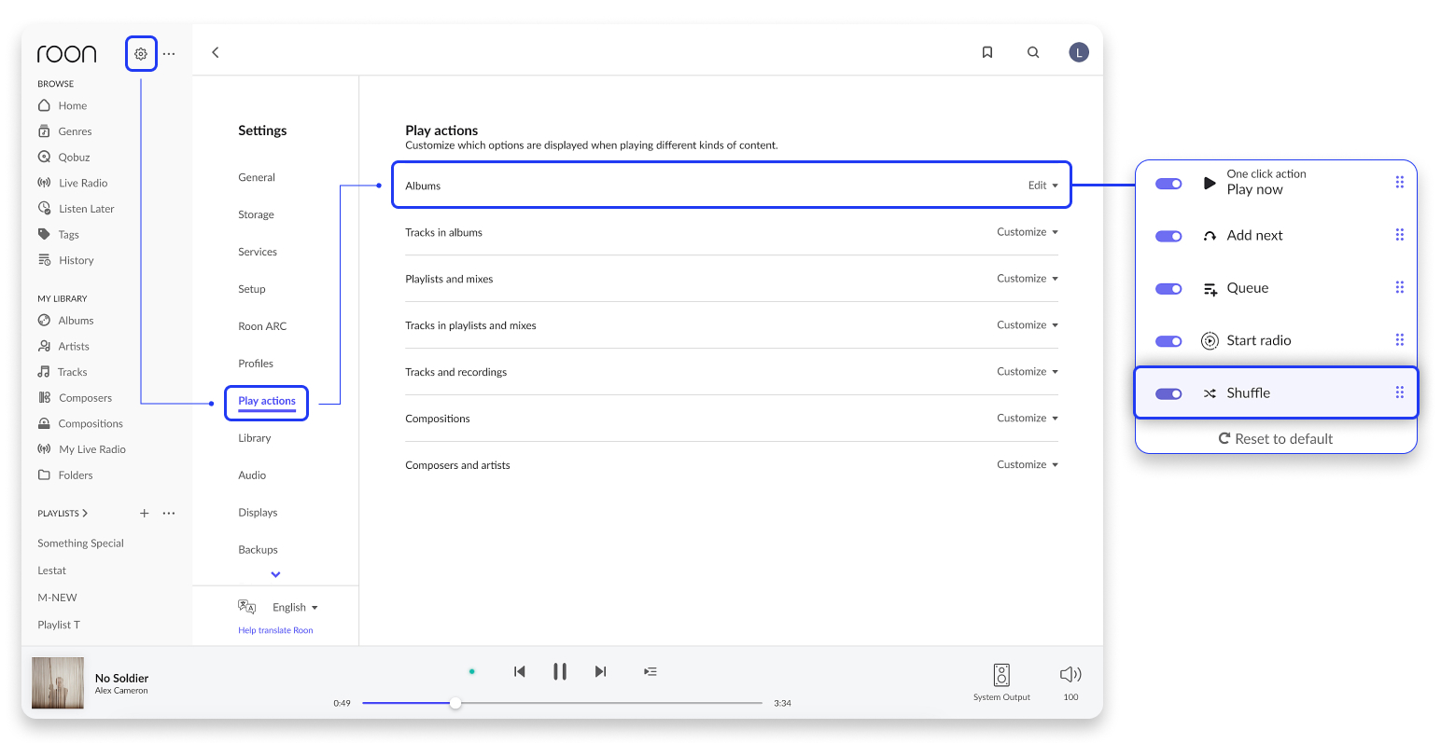
Task: Click Reset to default
Action: coord(1276,438)
